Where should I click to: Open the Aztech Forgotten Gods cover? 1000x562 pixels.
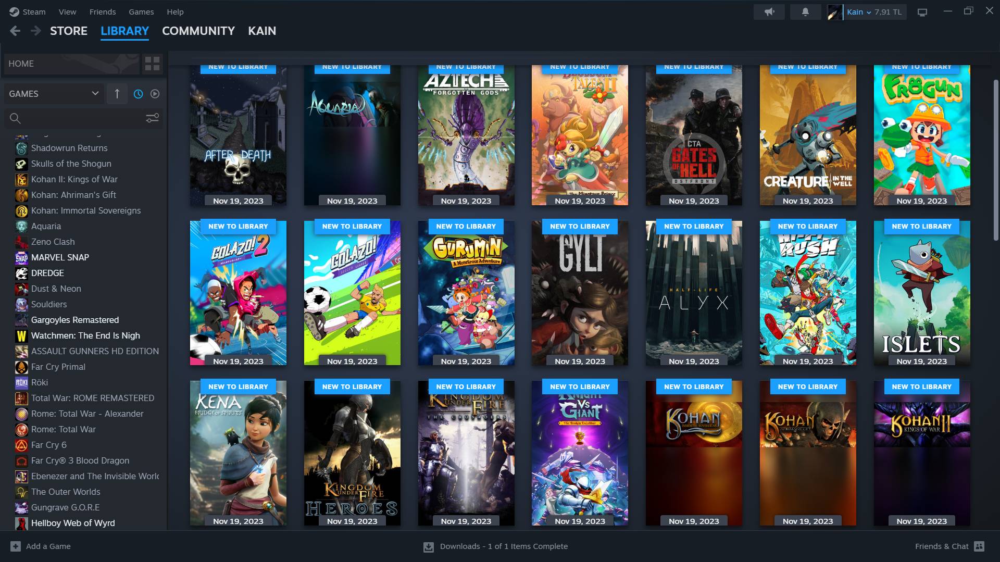[466, 135]
